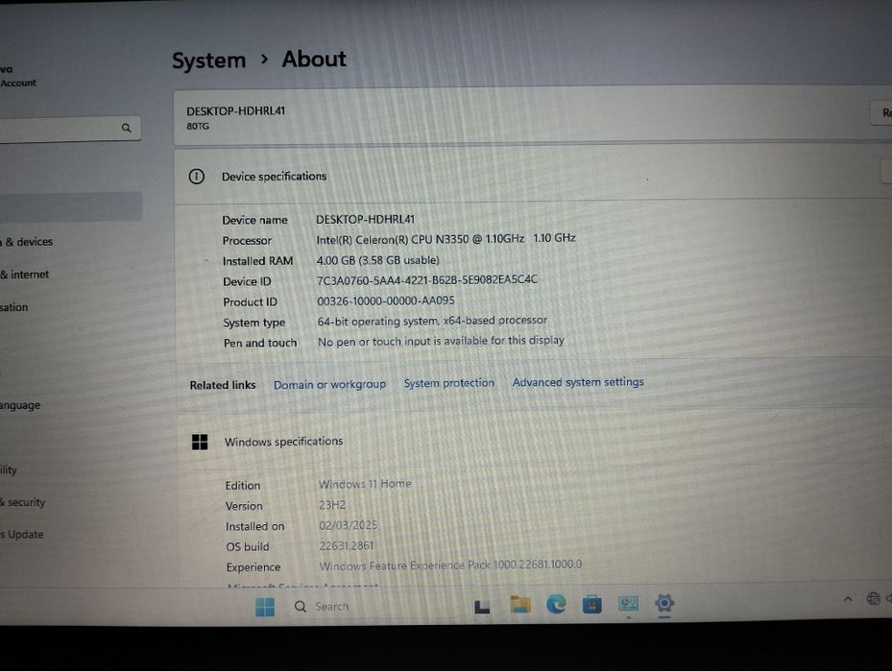Click the Windows specifications logo icon
Screen dimensions: 892x671
pyautogui.click(x=200, y=442)
